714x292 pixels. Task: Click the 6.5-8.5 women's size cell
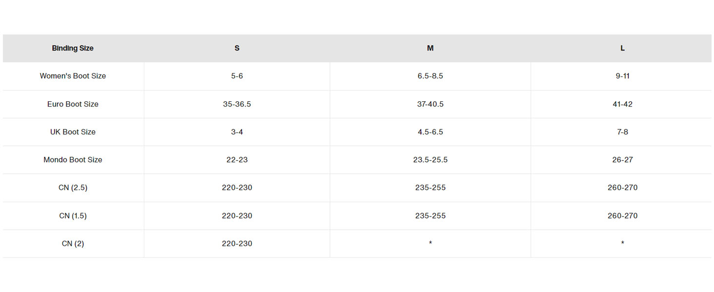click(x=430, y=76)
